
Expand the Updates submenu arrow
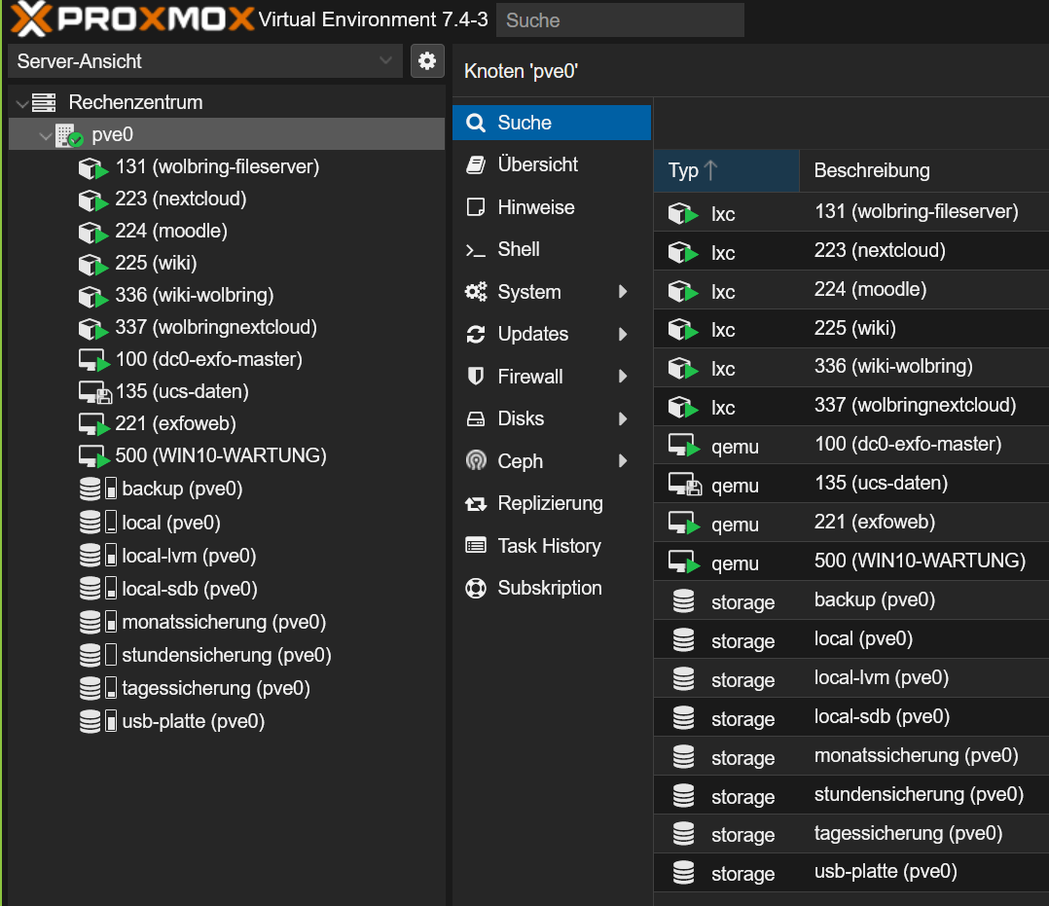(623, 334)
